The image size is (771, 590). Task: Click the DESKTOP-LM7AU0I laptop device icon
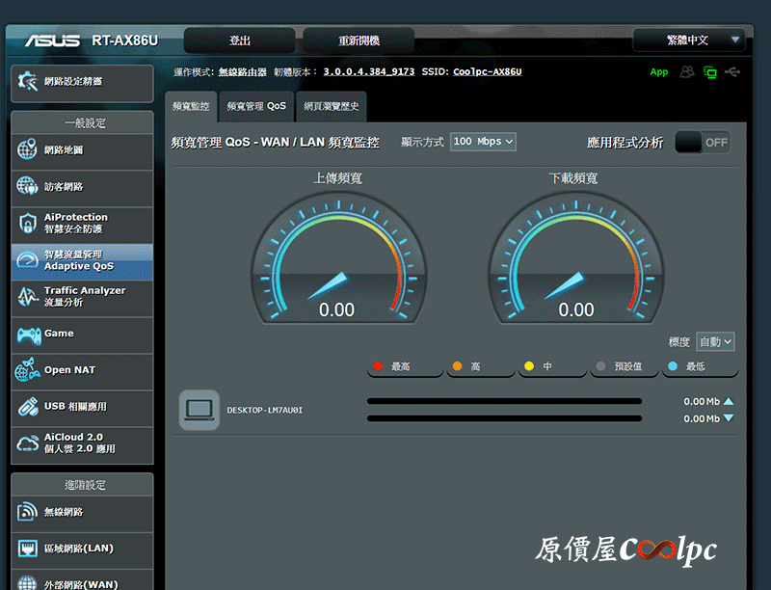pos(199,410)
